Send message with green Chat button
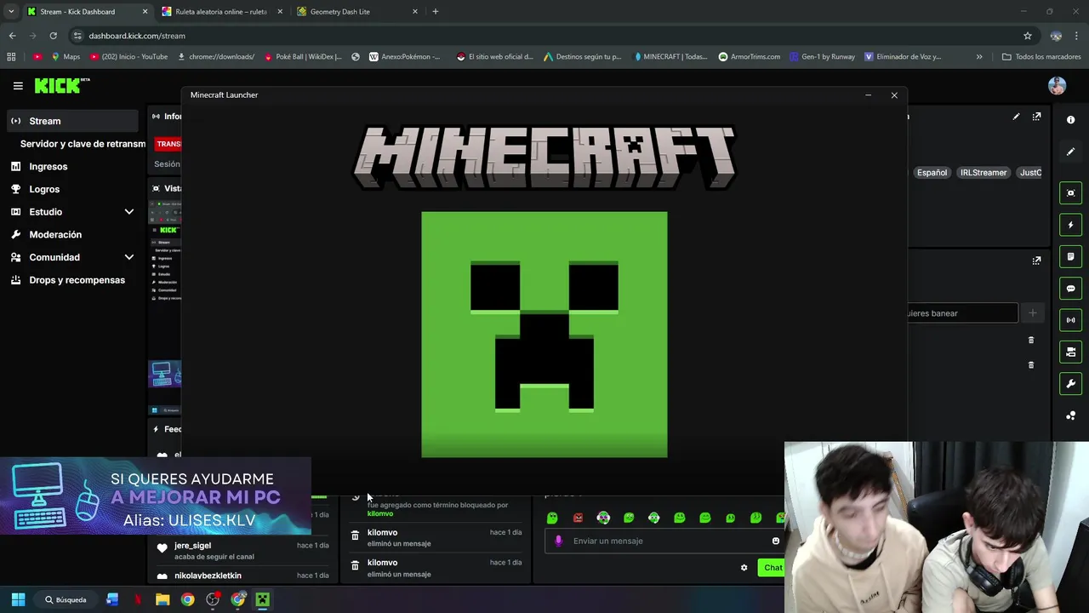The width and height of the screenshot is (1089, 613). 771,568
